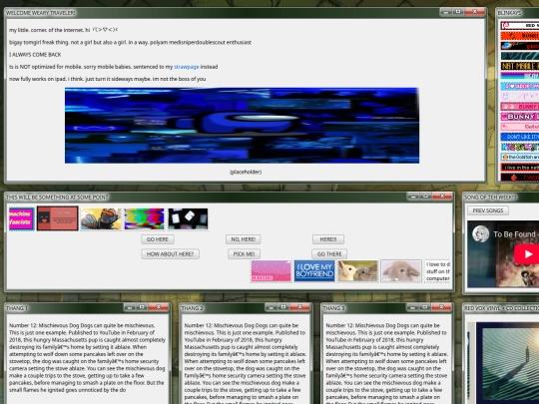The width and height of the screenshot is (539, 404).
Task: Click the red stamp with dark face
Action: pos(58,218)
